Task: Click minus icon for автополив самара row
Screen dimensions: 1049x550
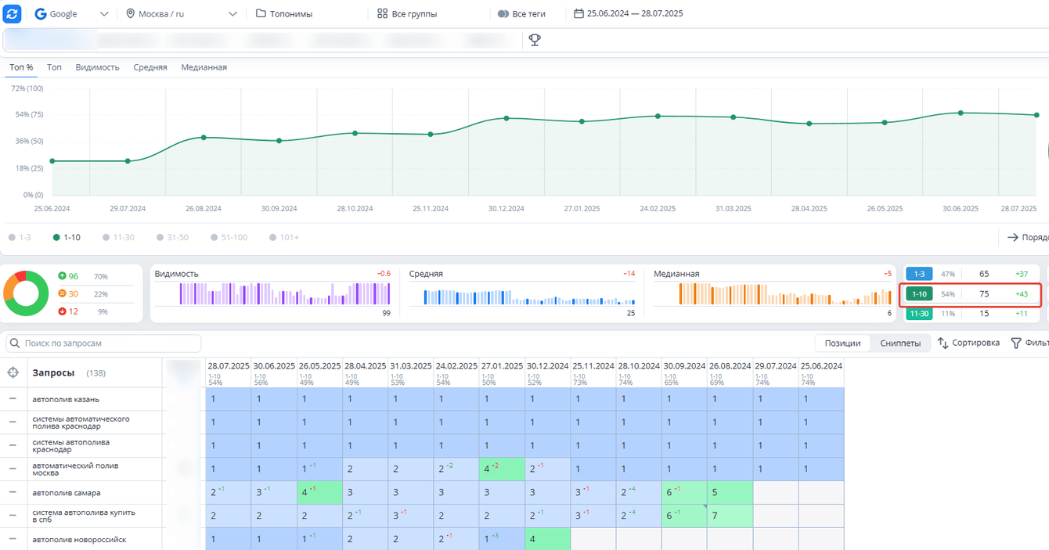Action: point(13,492)
